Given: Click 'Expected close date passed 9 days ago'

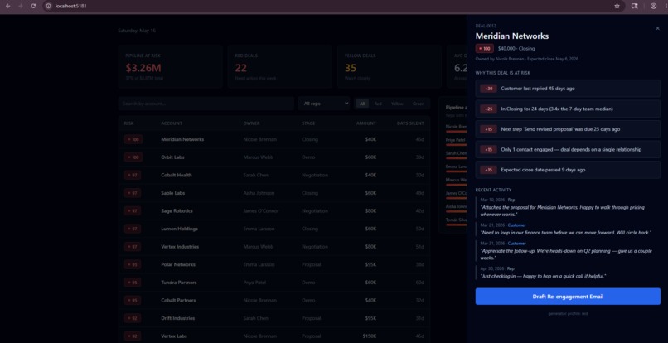Looking at the screenshot, I should click(568, 170).
